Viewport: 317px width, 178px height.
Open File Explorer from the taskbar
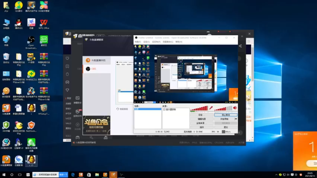coord(97,175)
